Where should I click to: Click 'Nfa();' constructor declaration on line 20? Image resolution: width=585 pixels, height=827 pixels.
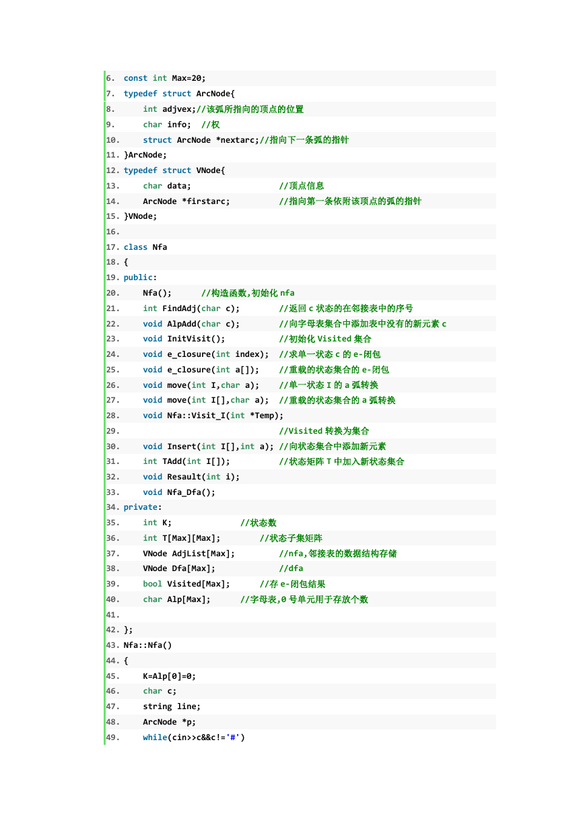tap(158, 293)
